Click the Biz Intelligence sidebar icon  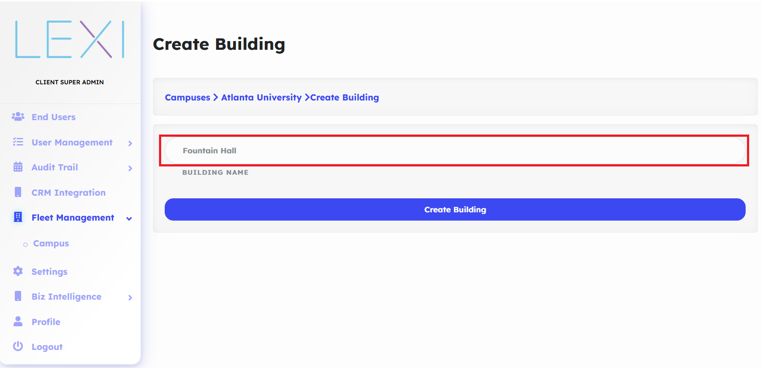tap(18, 296)
